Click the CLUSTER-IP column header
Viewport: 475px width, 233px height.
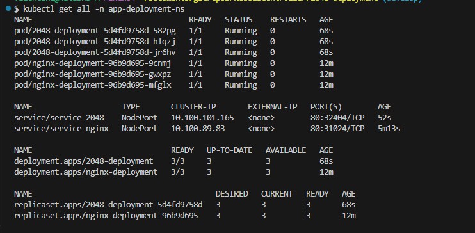click(x=193, y=107)
